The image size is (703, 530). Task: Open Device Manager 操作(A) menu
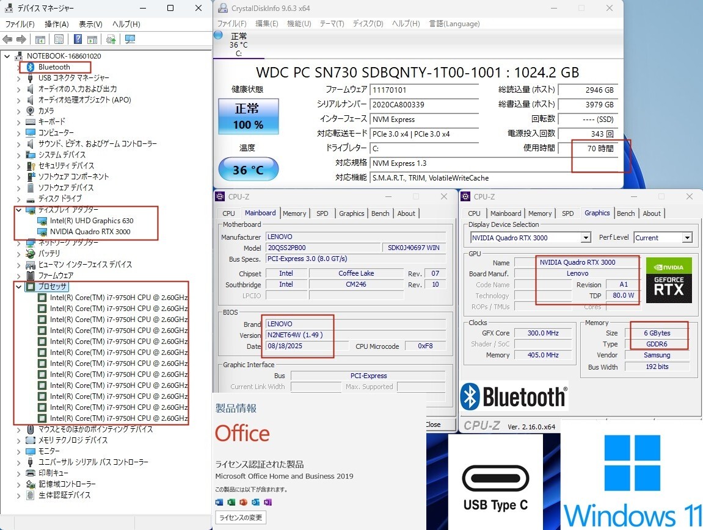[56, 24]
